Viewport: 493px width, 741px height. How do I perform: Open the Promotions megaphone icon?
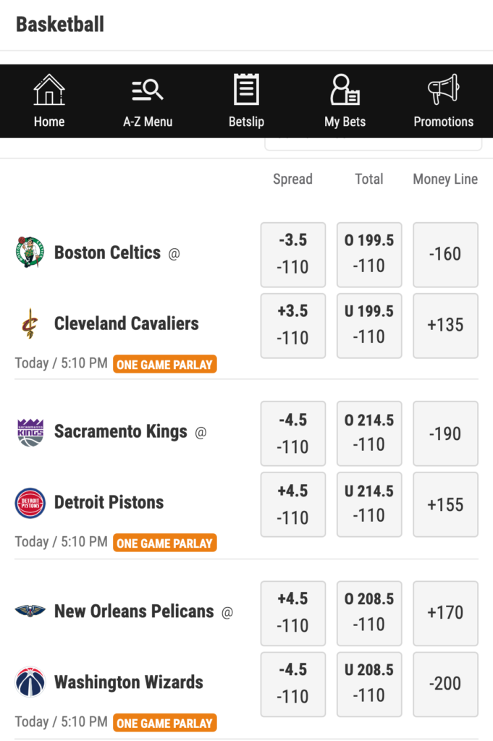pos(443,90)
